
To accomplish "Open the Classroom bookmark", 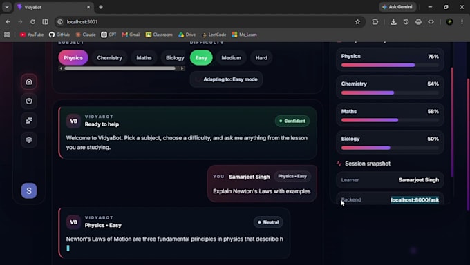I will (159, 35).
